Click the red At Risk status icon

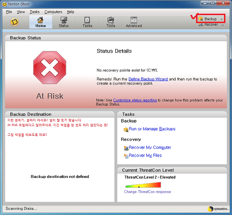[x=50, y=68]
